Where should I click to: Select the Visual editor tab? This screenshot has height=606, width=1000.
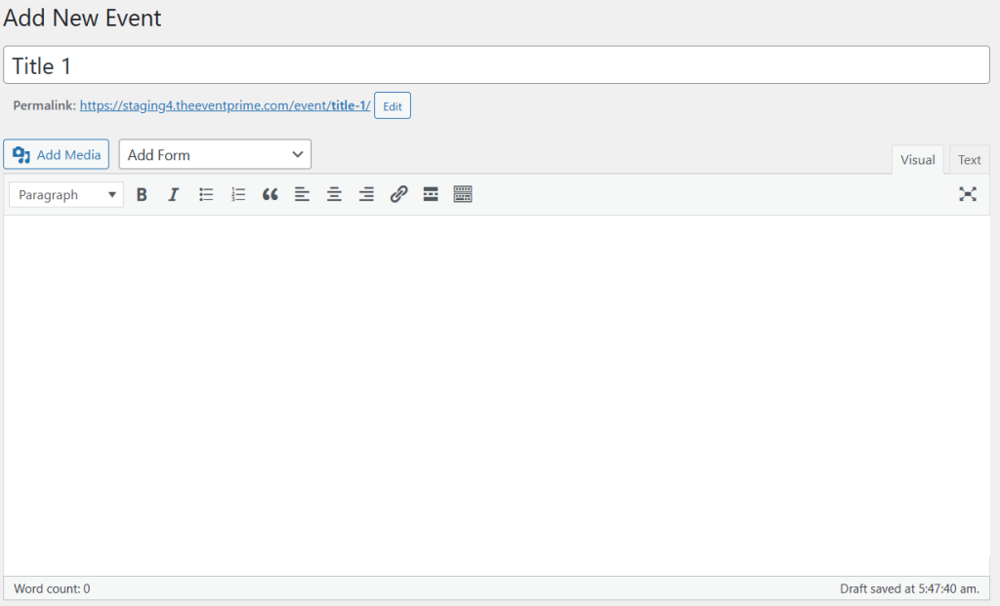click(x=917, y=159)
